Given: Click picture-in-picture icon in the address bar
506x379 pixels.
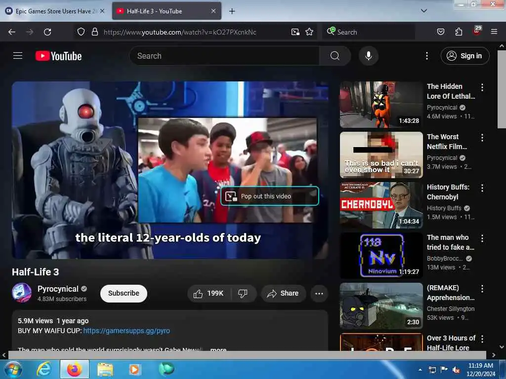Looking at the screenshot, I should click(x=295, y=32).
